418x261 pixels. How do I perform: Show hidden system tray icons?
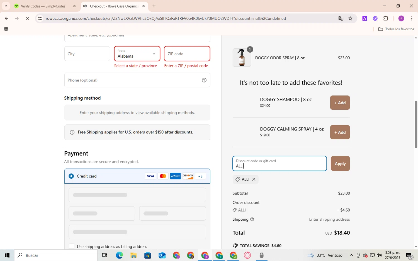pyautogui.click(x=351, y=255)
